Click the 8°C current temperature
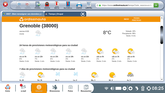Image resolution: width=165 pixels, height=93 pixels. coord(107,33)
